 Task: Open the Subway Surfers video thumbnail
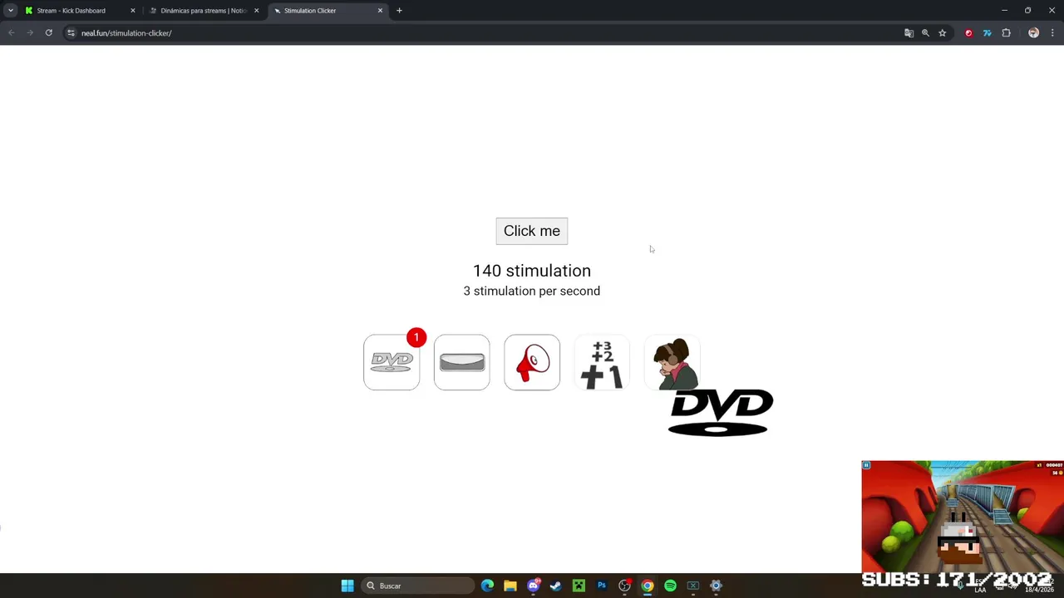(x=963, y=517)
